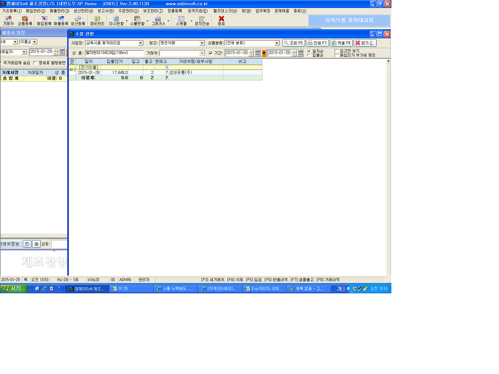Image resolution: width=499 pixels, height=374 pixels.
Task: Switch to 01.29 taskbar window
Action: pyautogui.click(x=131, y=289)
